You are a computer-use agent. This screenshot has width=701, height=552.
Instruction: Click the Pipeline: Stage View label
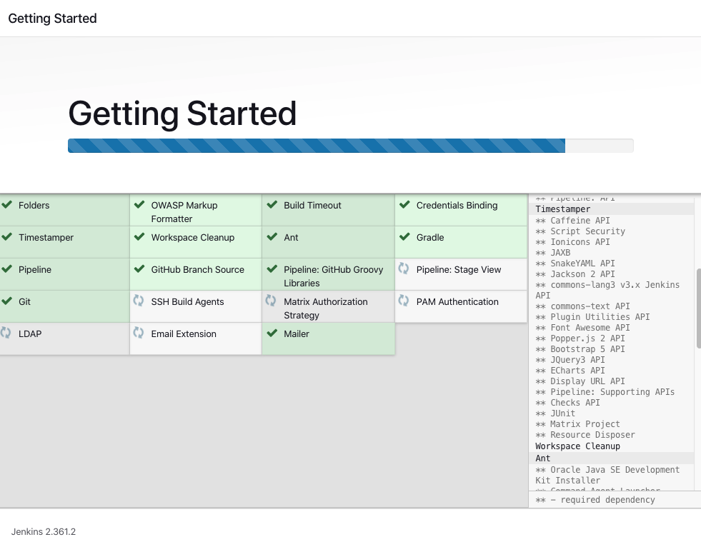459,270
